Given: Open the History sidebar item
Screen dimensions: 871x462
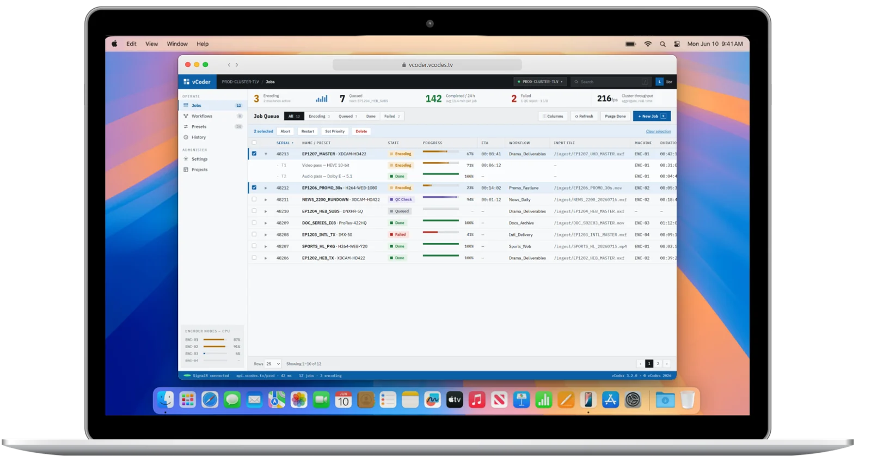Looking at the screenshot, I should (x=213, y=137).
